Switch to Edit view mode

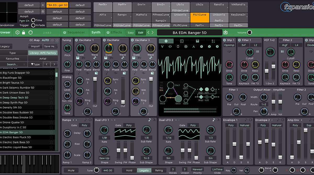(x=141, y=33)
